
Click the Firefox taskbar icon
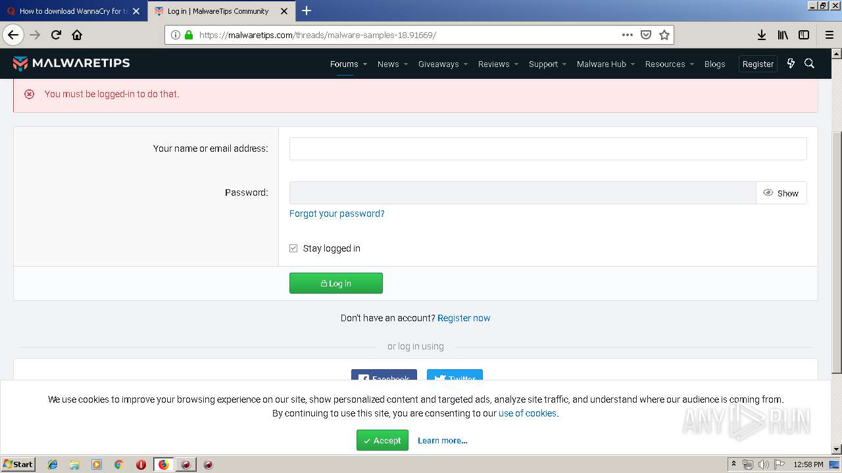pos(163,464)
